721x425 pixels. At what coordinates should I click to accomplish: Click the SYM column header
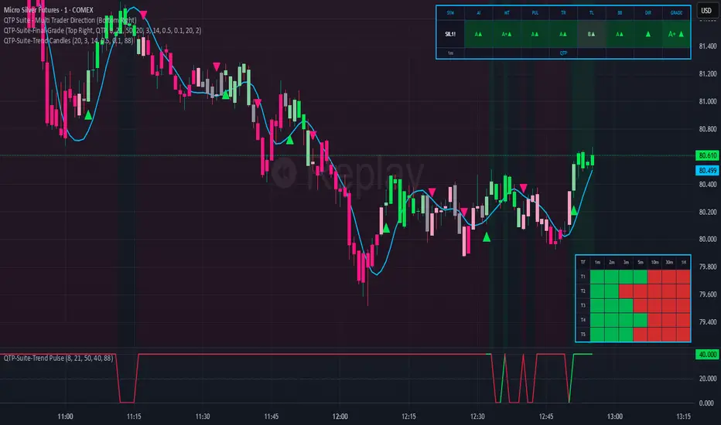coord(450,13)
